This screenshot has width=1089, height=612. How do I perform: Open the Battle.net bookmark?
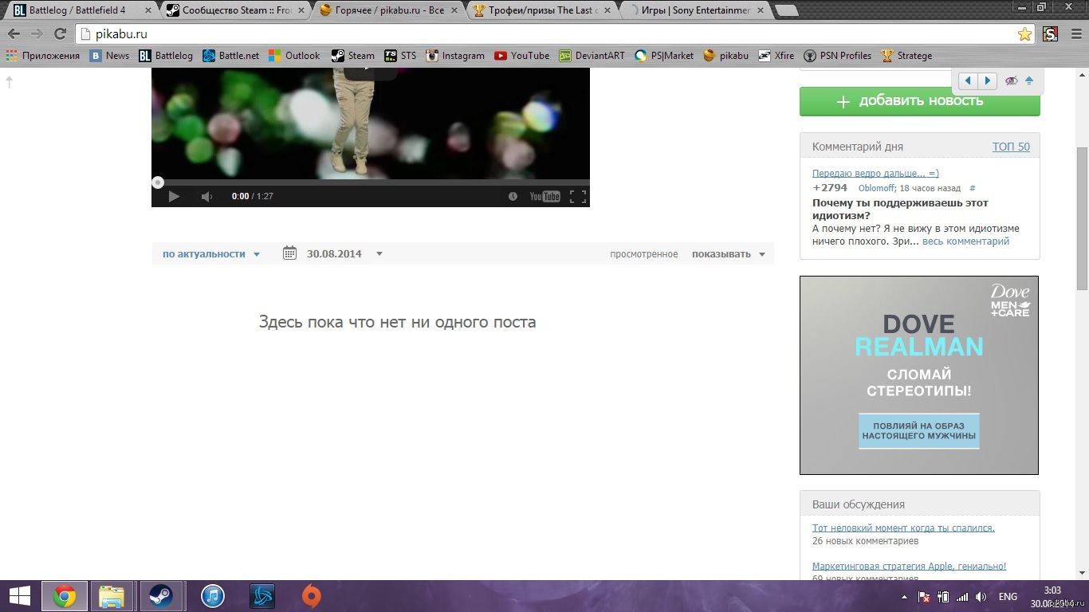pos(230,56)
